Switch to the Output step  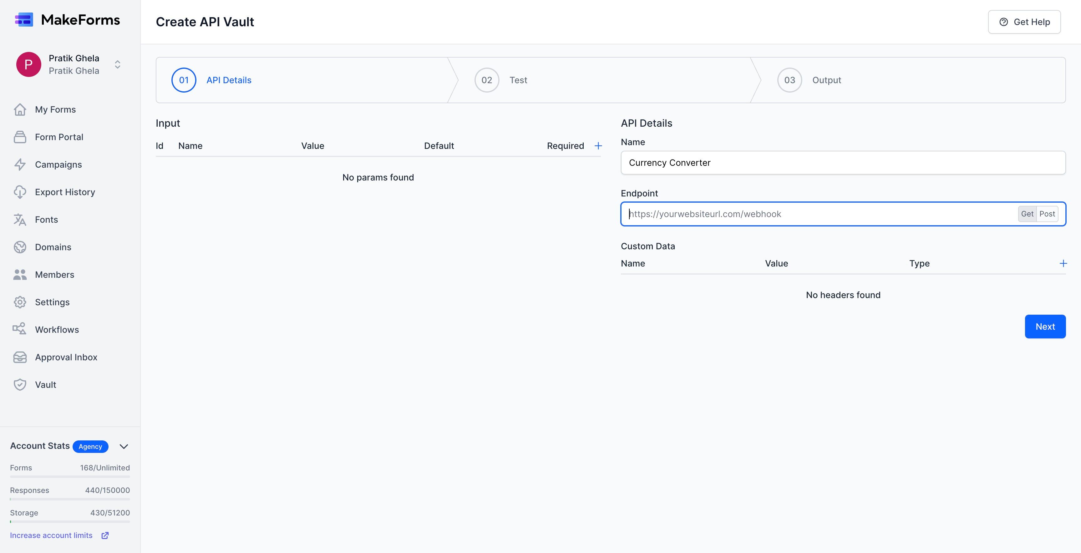(x=826, y=80)
